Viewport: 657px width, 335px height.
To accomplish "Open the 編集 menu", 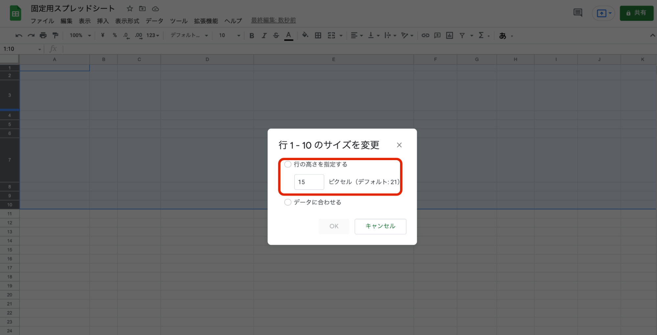I will click(66, 21).
